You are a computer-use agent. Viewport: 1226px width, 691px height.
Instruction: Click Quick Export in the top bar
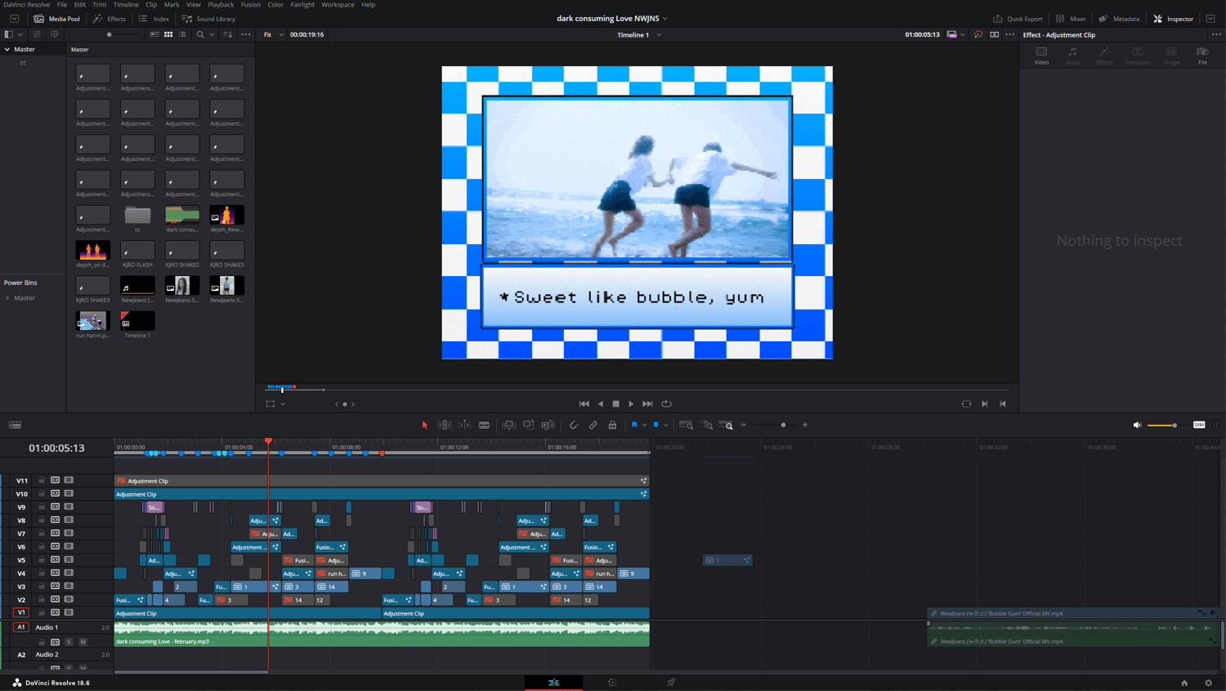[1018, 19]
